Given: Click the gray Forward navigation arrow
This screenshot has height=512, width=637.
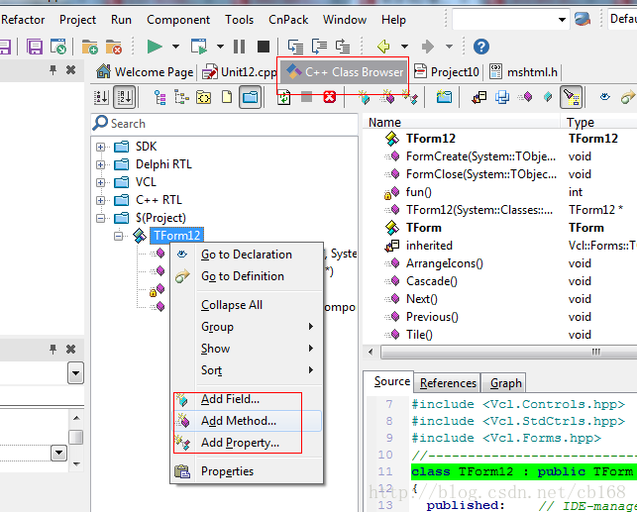Looking at the screenshot, I should tap(427, 47).
